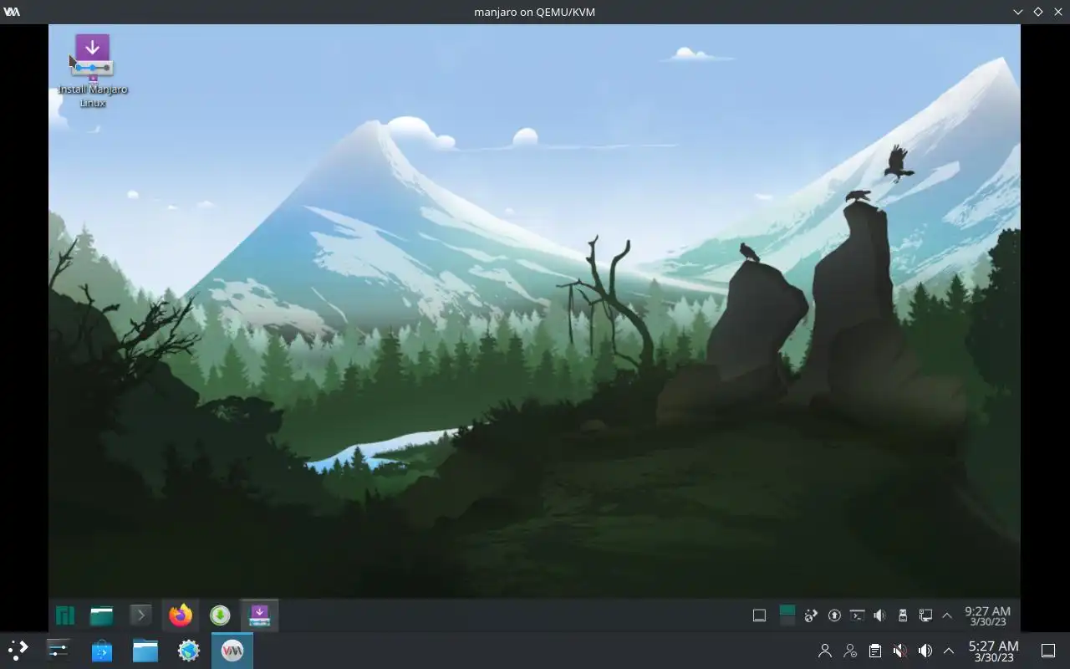Open the guest clock showing 9:27 AM
The image size is (1070, 669).
click(x=987, y=616)
